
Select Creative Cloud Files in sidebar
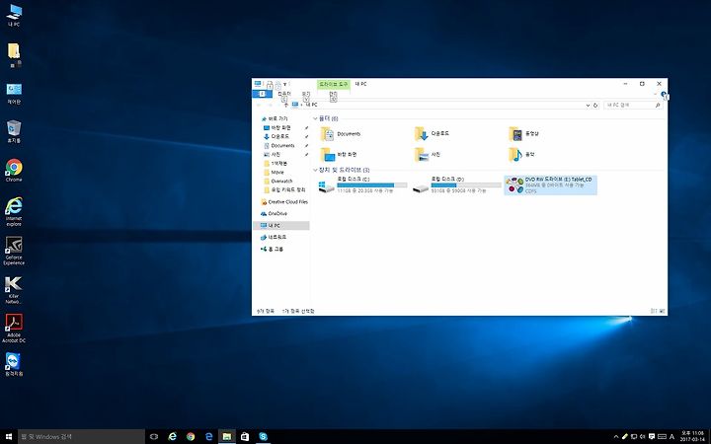pyautogui.click(x=284, y=202)
